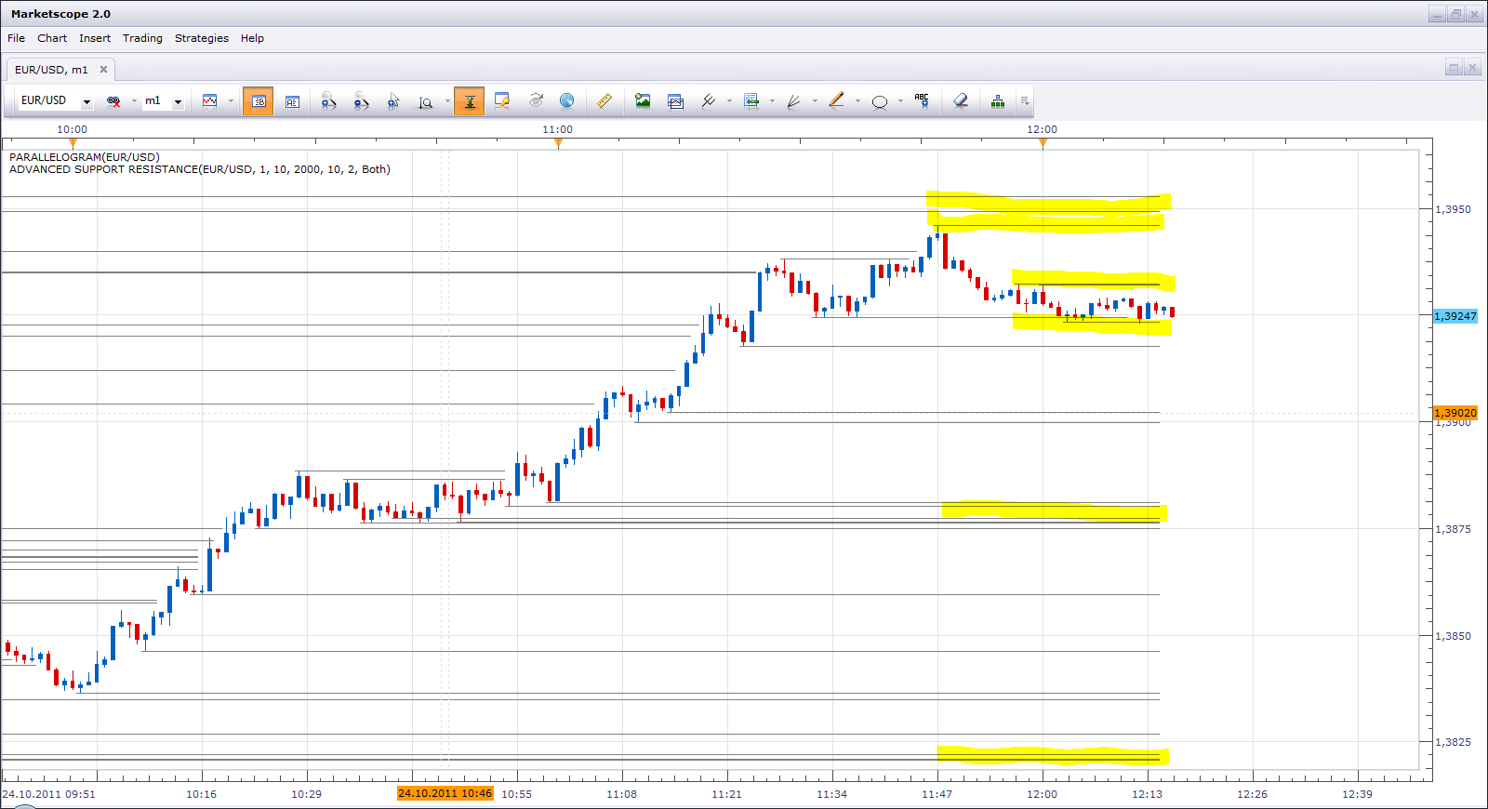Click the orange price label 1,39020
Screen dimensions: 1488x809
[x=1455, y=412]
